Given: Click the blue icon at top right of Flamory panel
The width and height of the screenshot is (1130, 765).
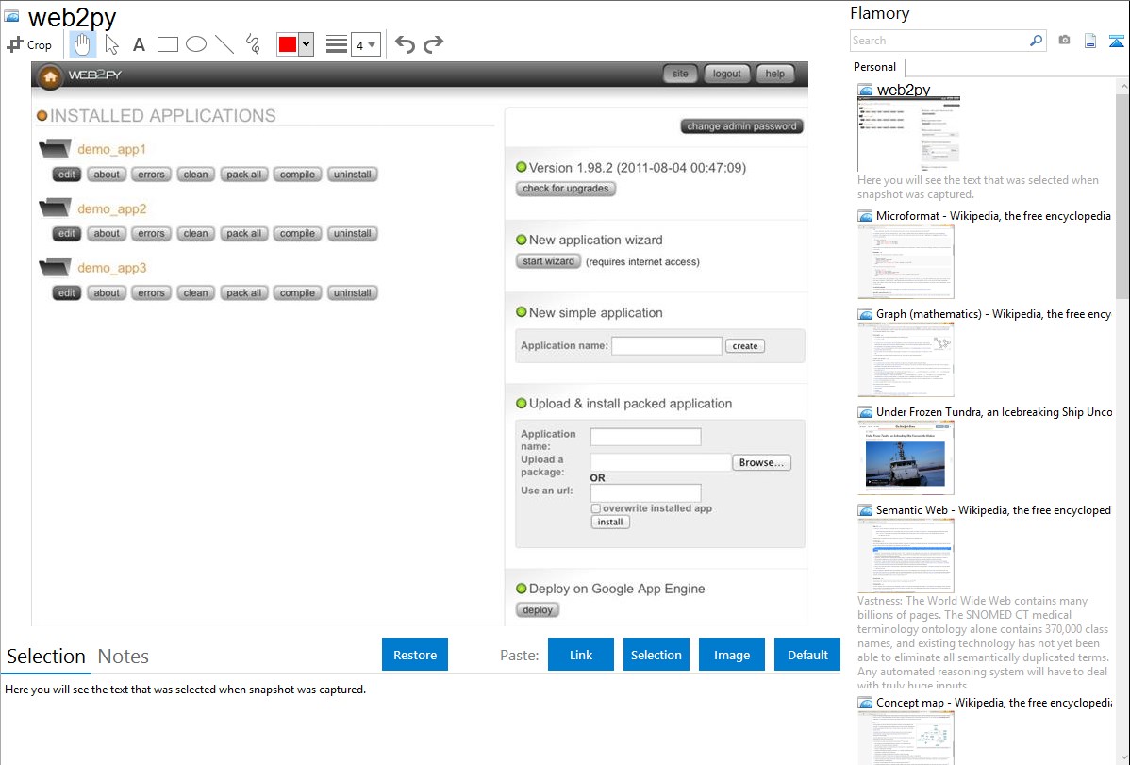Looking at the screenshot, I should (1116, 42).
